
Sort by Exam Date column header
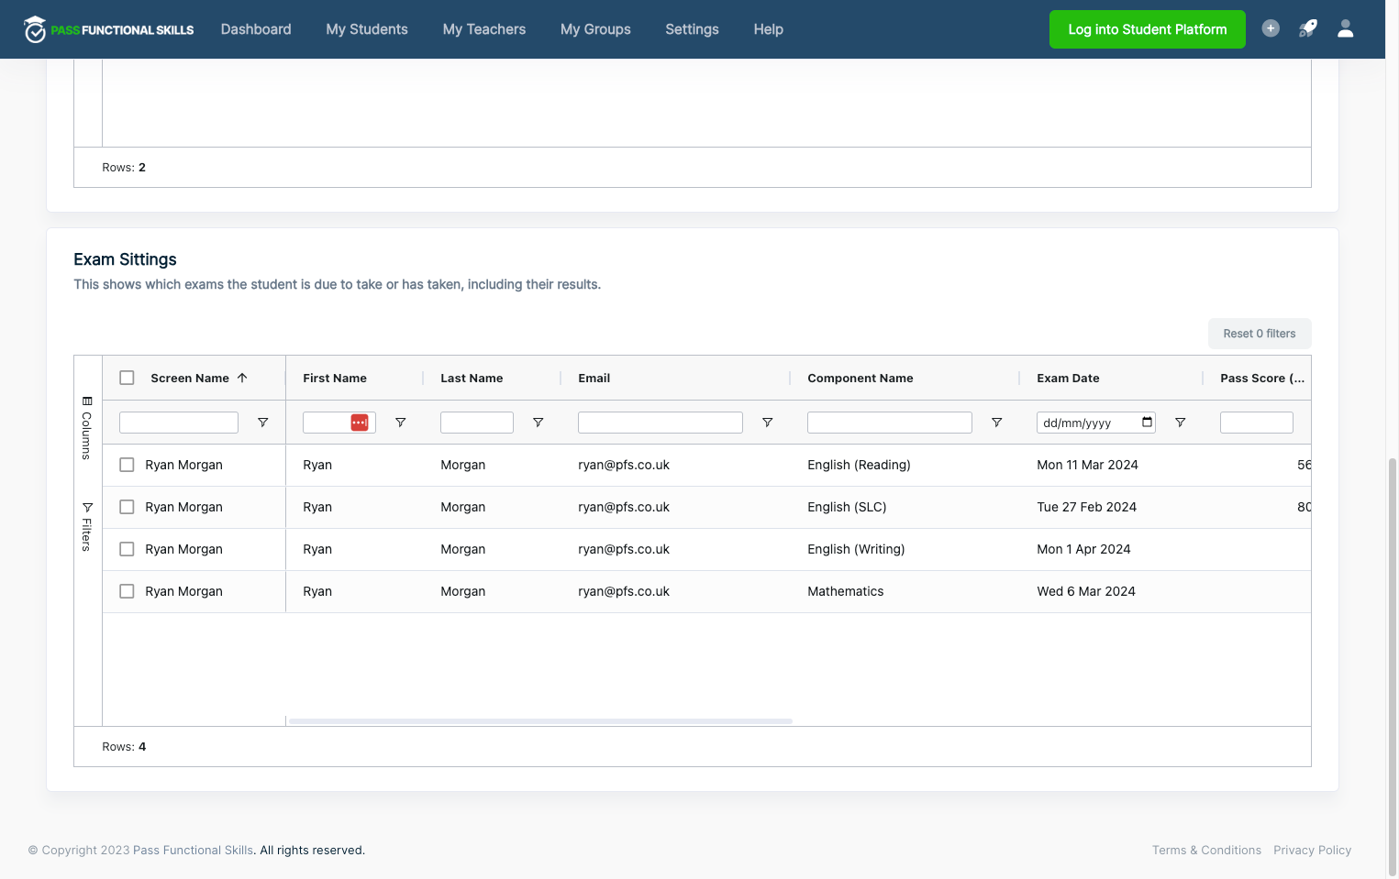tap(1068, 378)
